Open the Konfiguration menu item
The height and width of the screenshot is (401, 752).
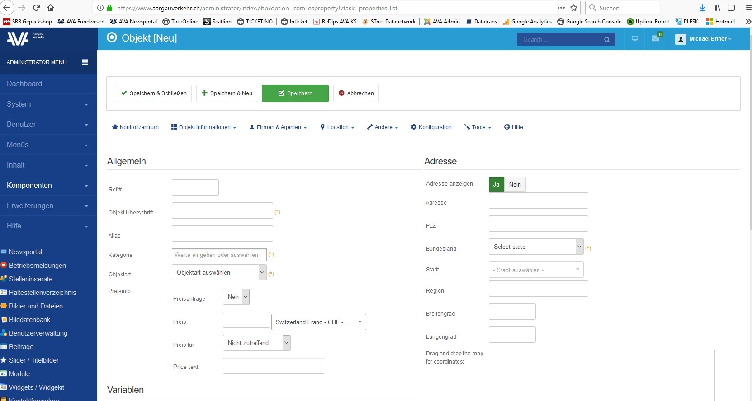click(431, 127)
